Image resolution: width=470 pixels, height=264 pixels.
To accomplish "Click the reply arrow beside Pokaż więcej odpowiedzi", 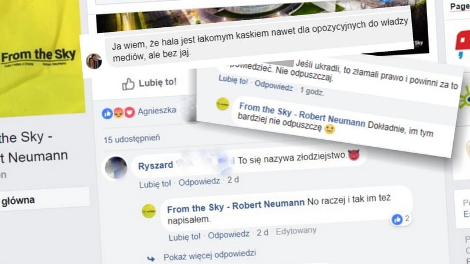I will (x=151, y=258).
